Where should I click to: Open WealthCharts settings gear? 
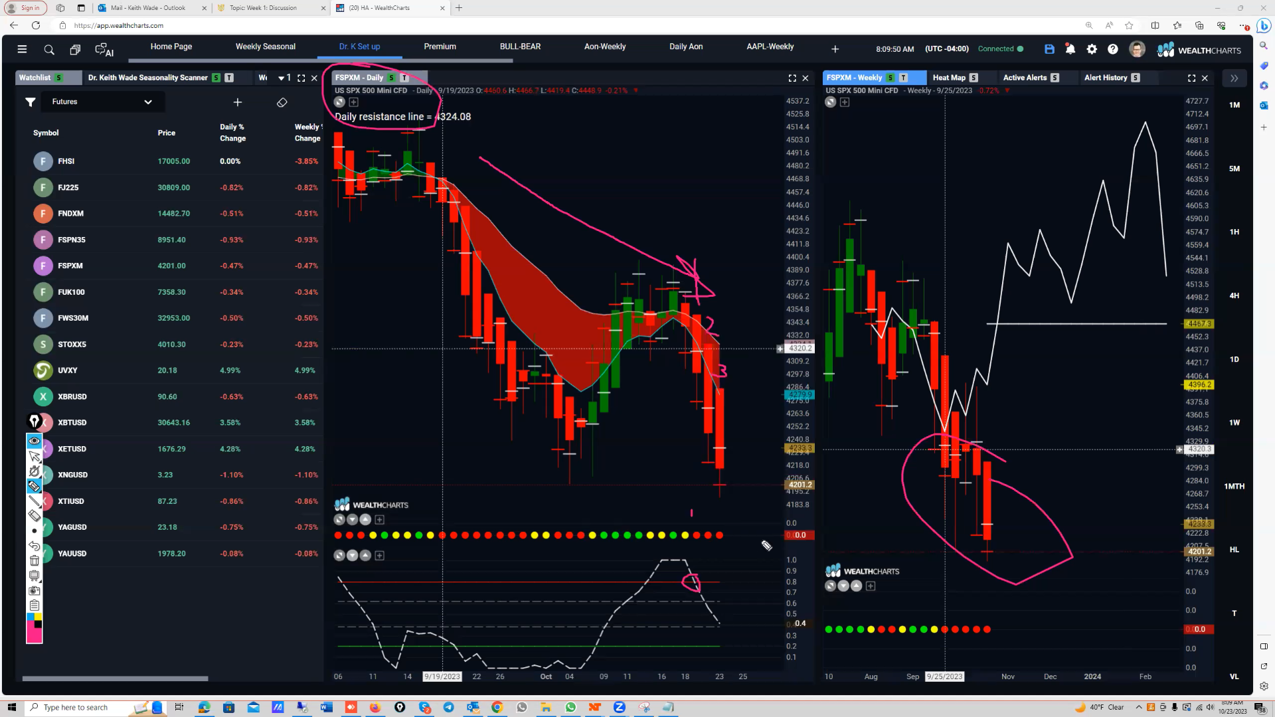[1092, 49]
